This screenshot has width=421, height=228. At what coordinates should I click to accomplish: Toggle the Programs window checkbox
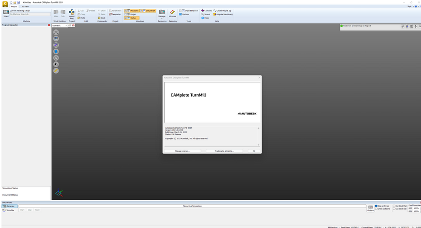point(126,11)
